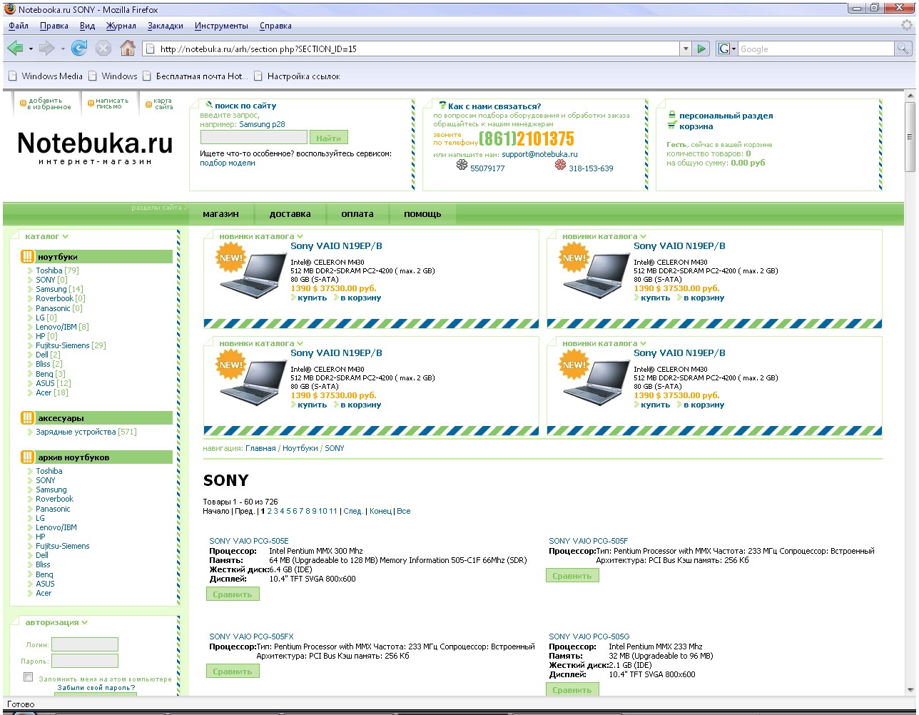Open the address bar history dropdown
This screenshot has height=715, width=919.
tap(686, 49)
